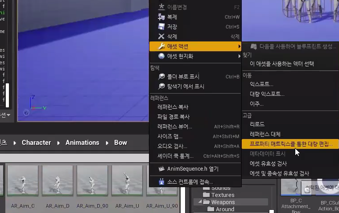
Task: Select AR_Aim_U animation thumbnail
Action: pos(127,180)
